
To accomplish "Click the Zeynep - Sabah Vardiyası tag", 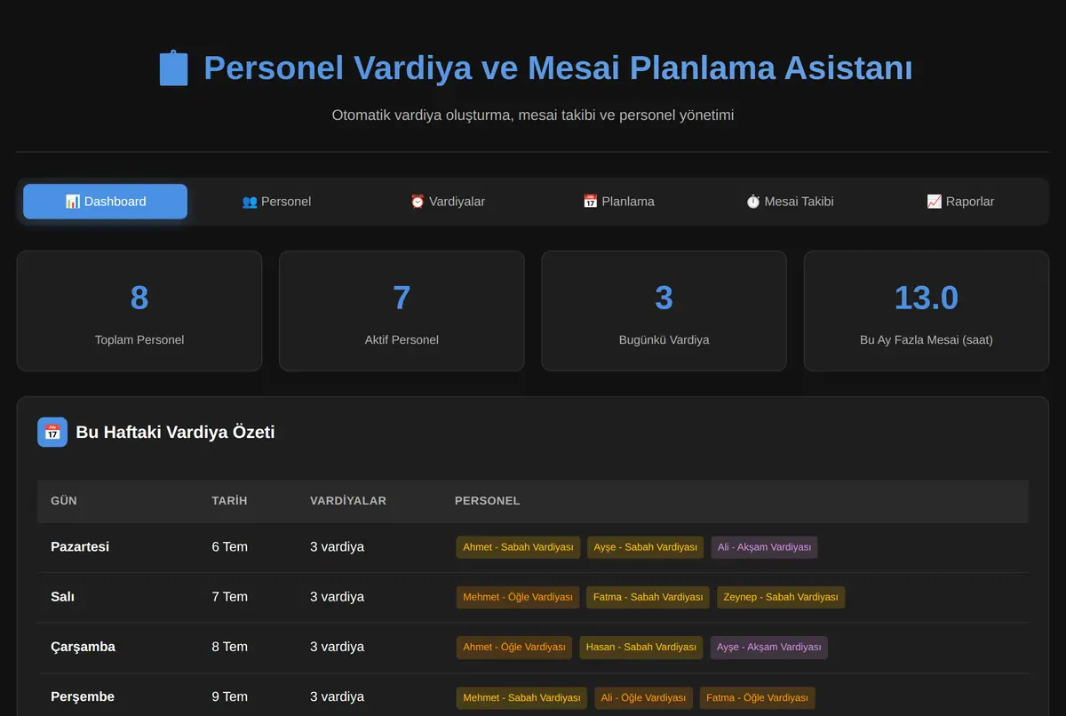I will tap(781, 597).
